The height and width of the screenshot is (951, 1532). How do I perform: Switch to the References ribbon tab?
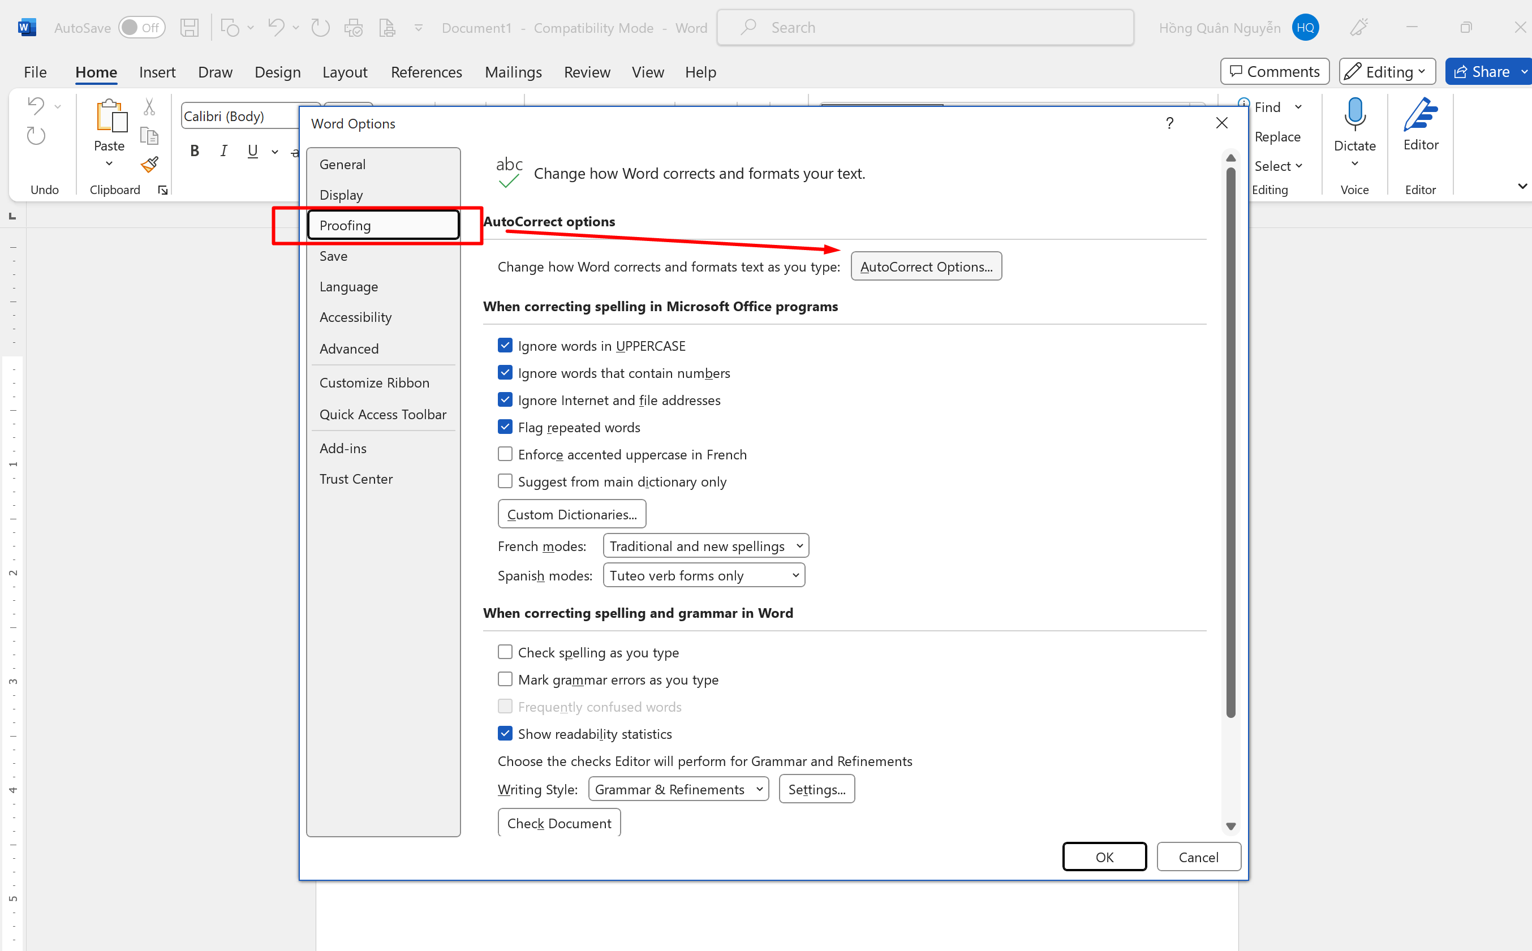pyautogui.click(x=426, y=72)
